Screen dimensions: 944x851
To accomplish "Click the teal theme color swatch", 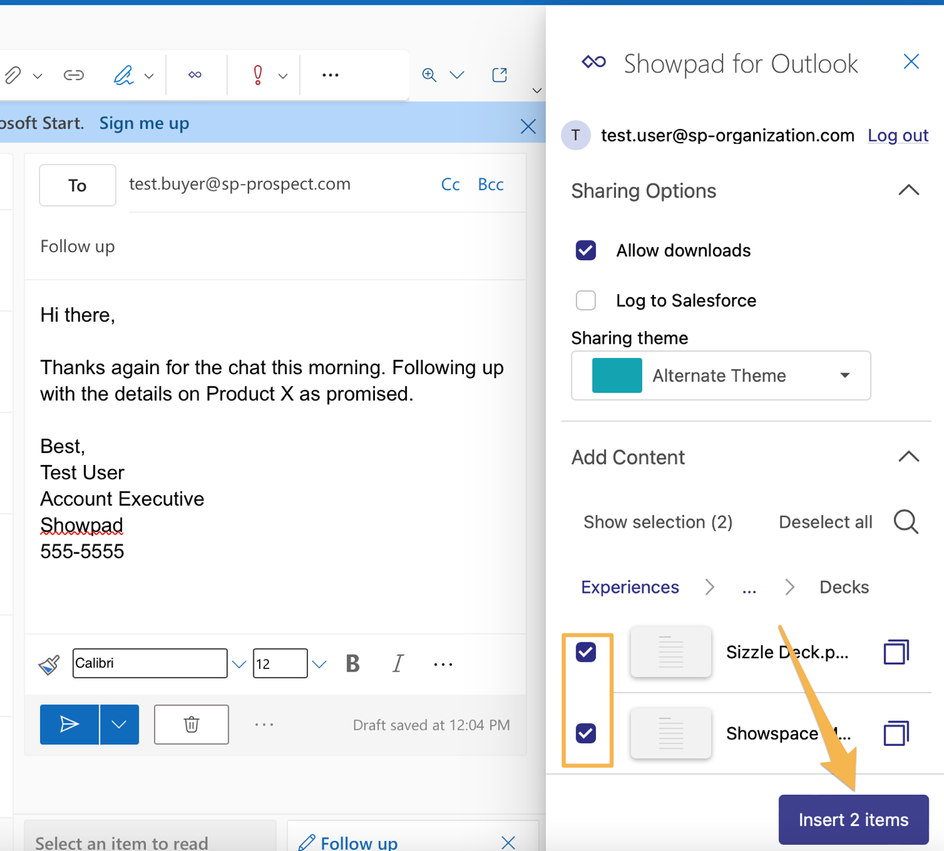I will coord(616,375).
